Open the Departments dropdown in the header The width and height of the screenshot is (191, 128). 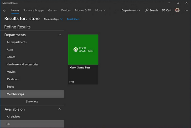coord(131,10)
